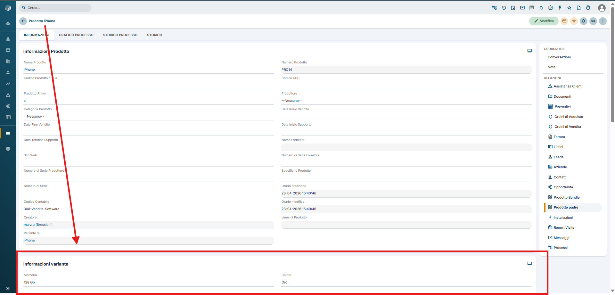Open the trending chart icon in sidebar
This screenshot has height=295, width=615.
coord(8,84)
